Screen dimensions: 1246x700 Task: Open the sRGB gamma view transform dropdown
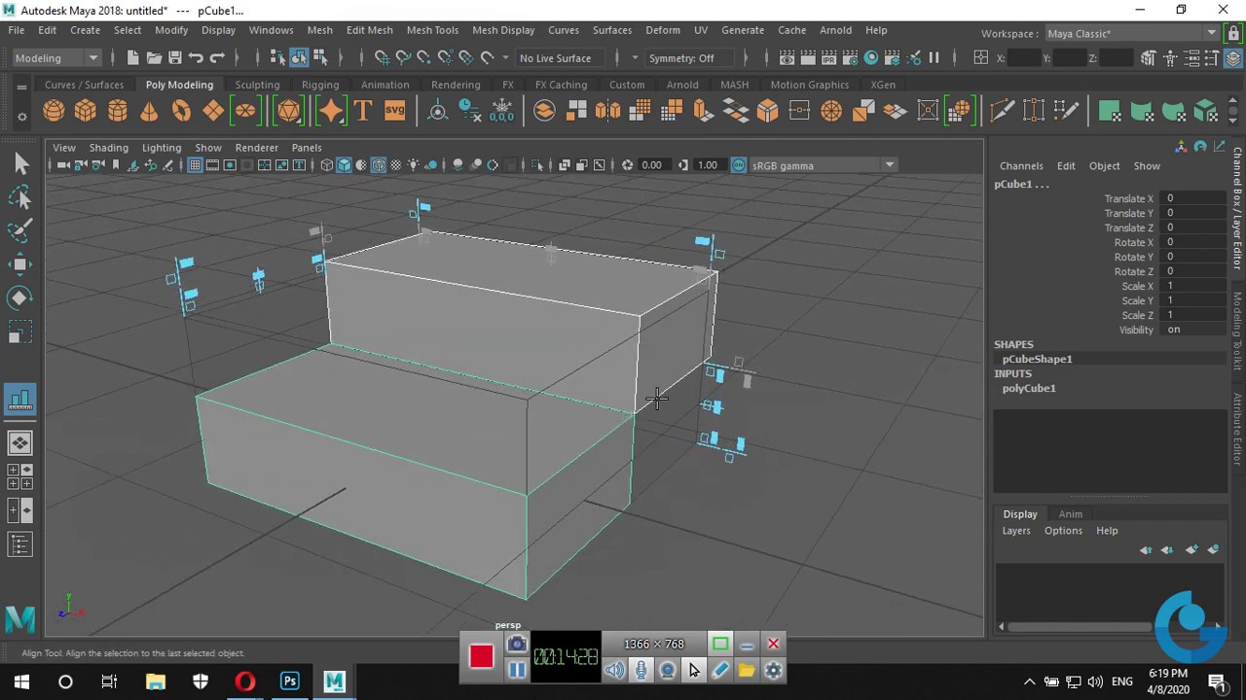tap(824, 165)
